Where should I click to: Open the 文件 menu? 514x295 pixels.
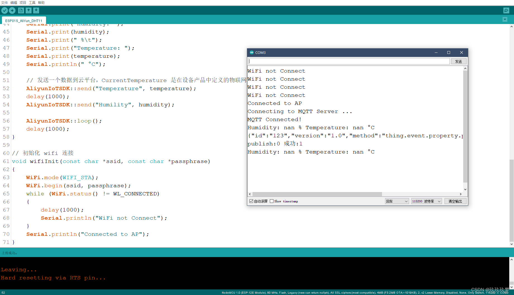(x=4, y=3)
